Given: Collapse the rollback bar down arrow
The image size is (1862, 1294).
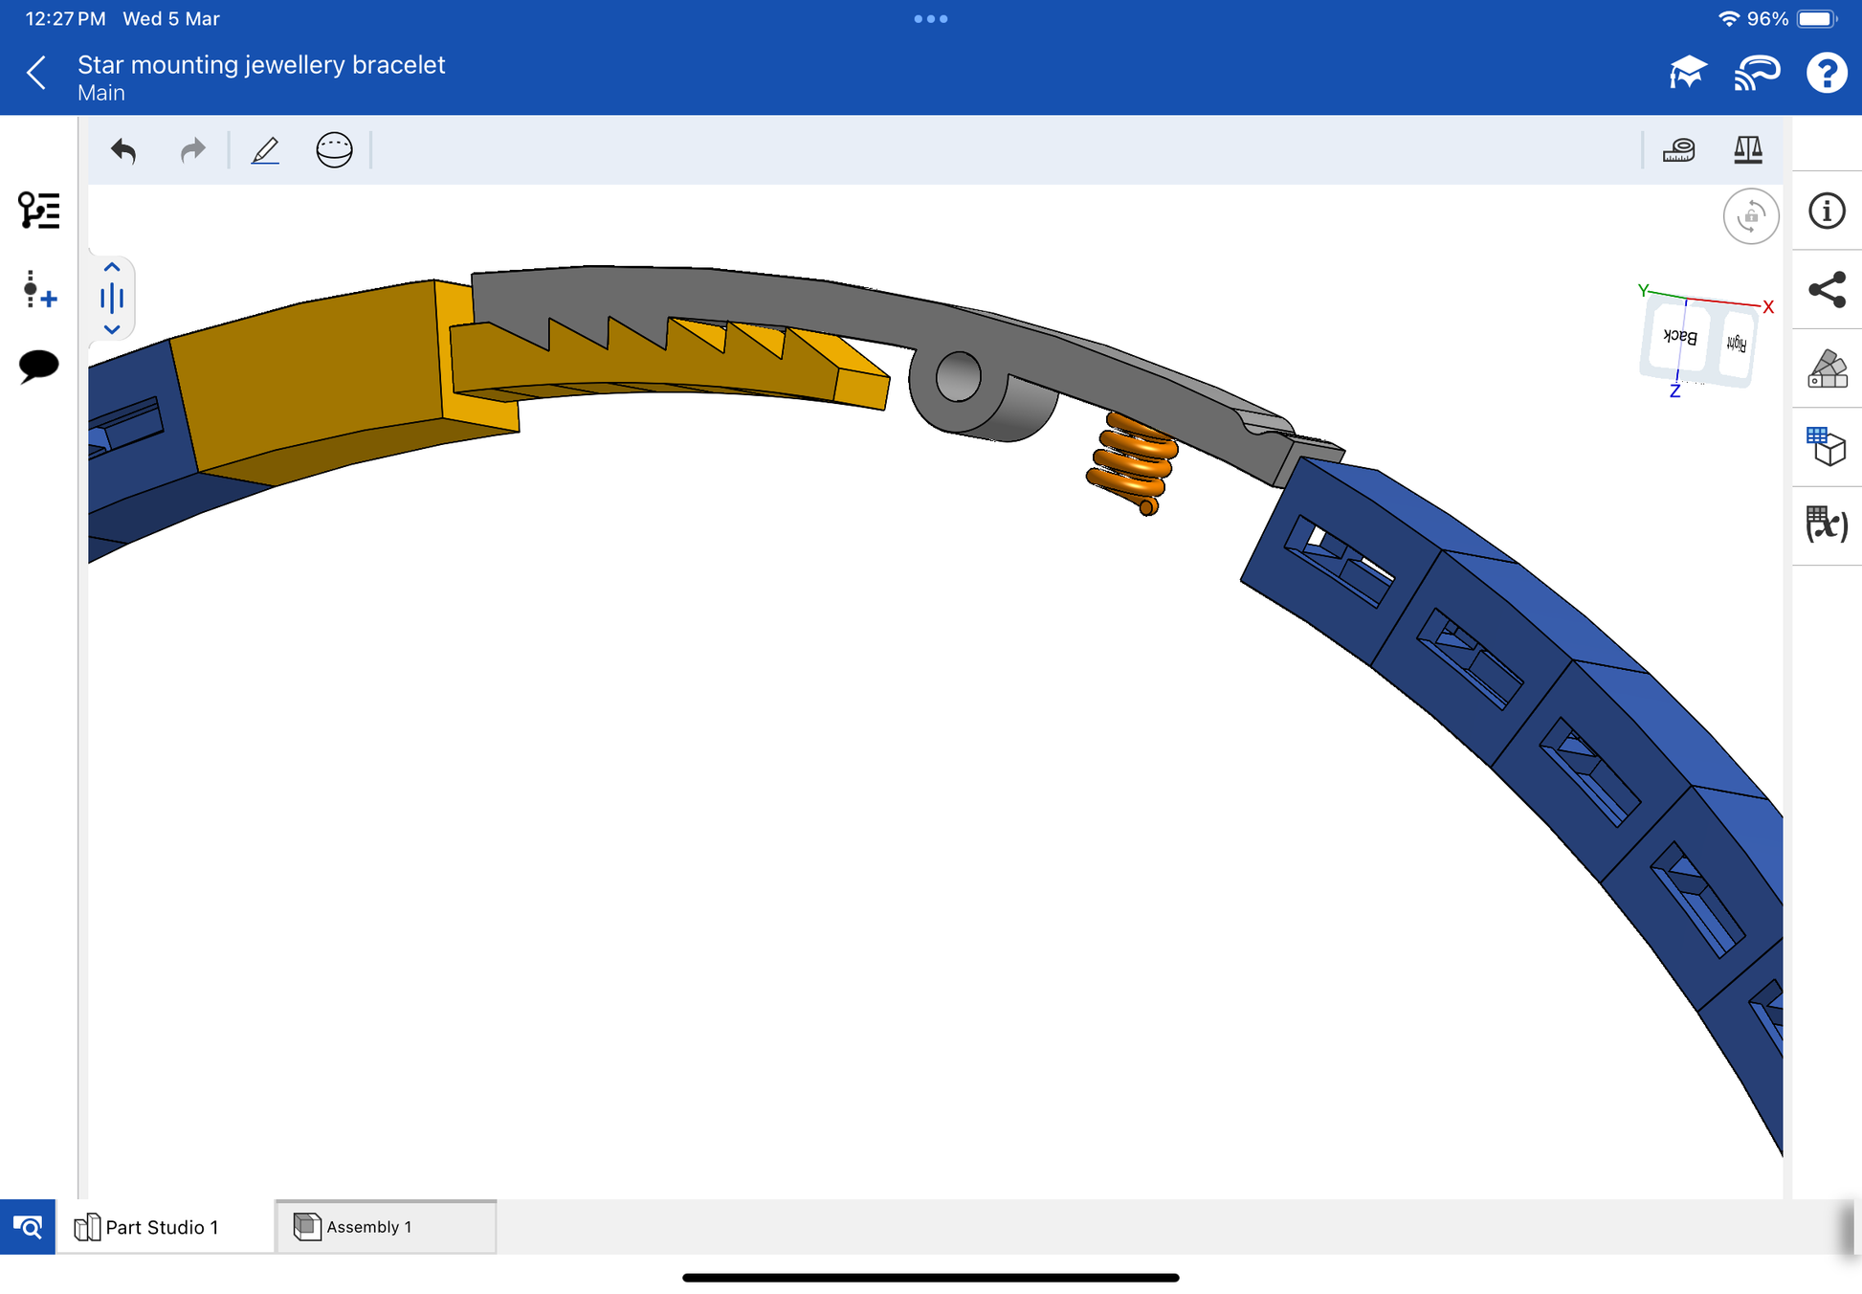Looking at the screenshot, I should (112, 329).
